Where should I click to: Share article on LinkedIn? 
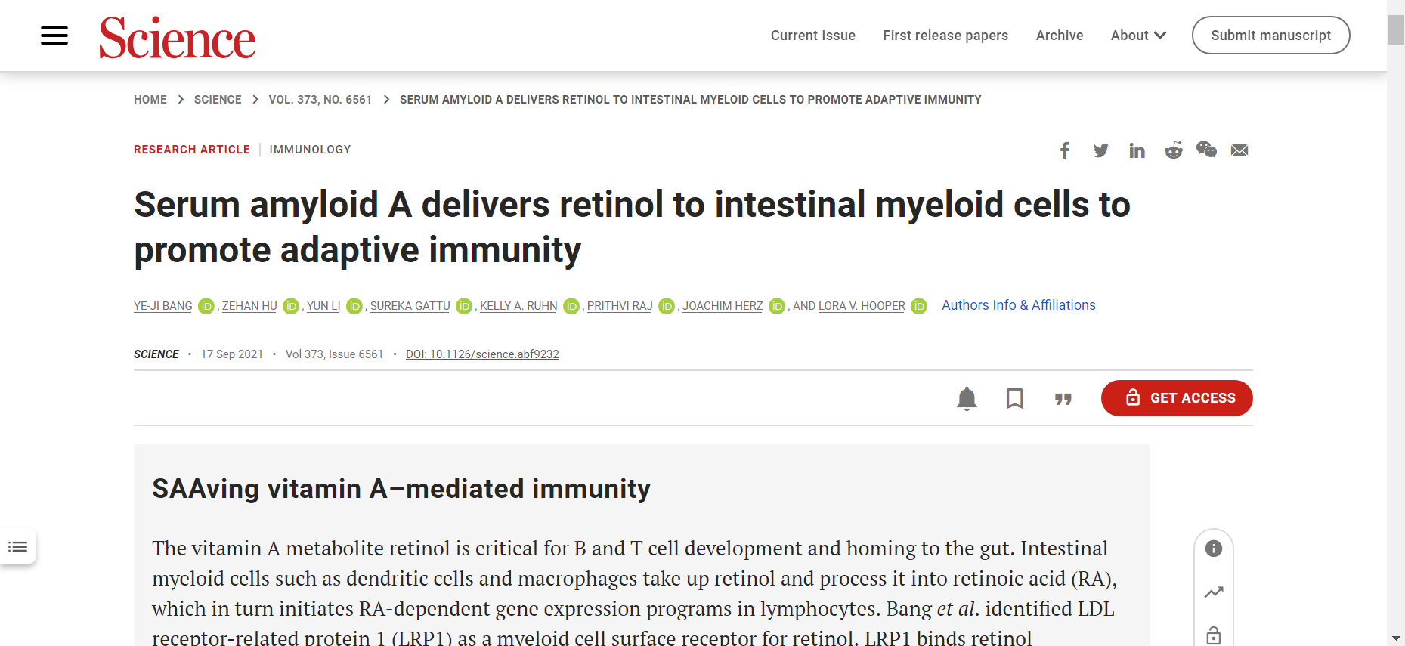point(1137,150)
